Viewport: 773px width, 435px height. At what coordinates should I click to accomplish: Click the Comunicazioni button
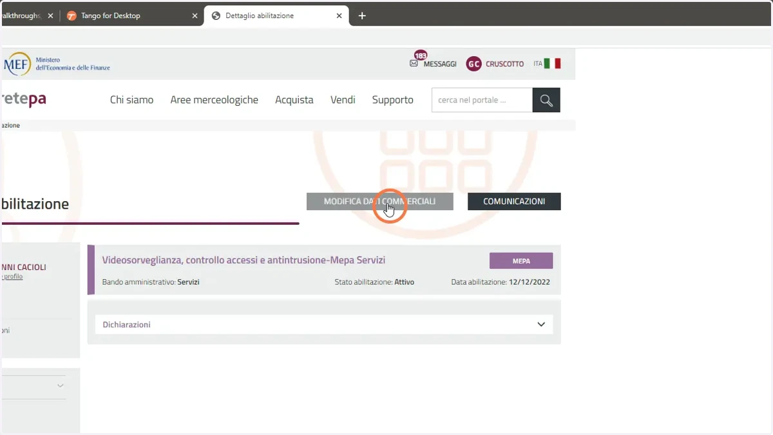(514, 201)
